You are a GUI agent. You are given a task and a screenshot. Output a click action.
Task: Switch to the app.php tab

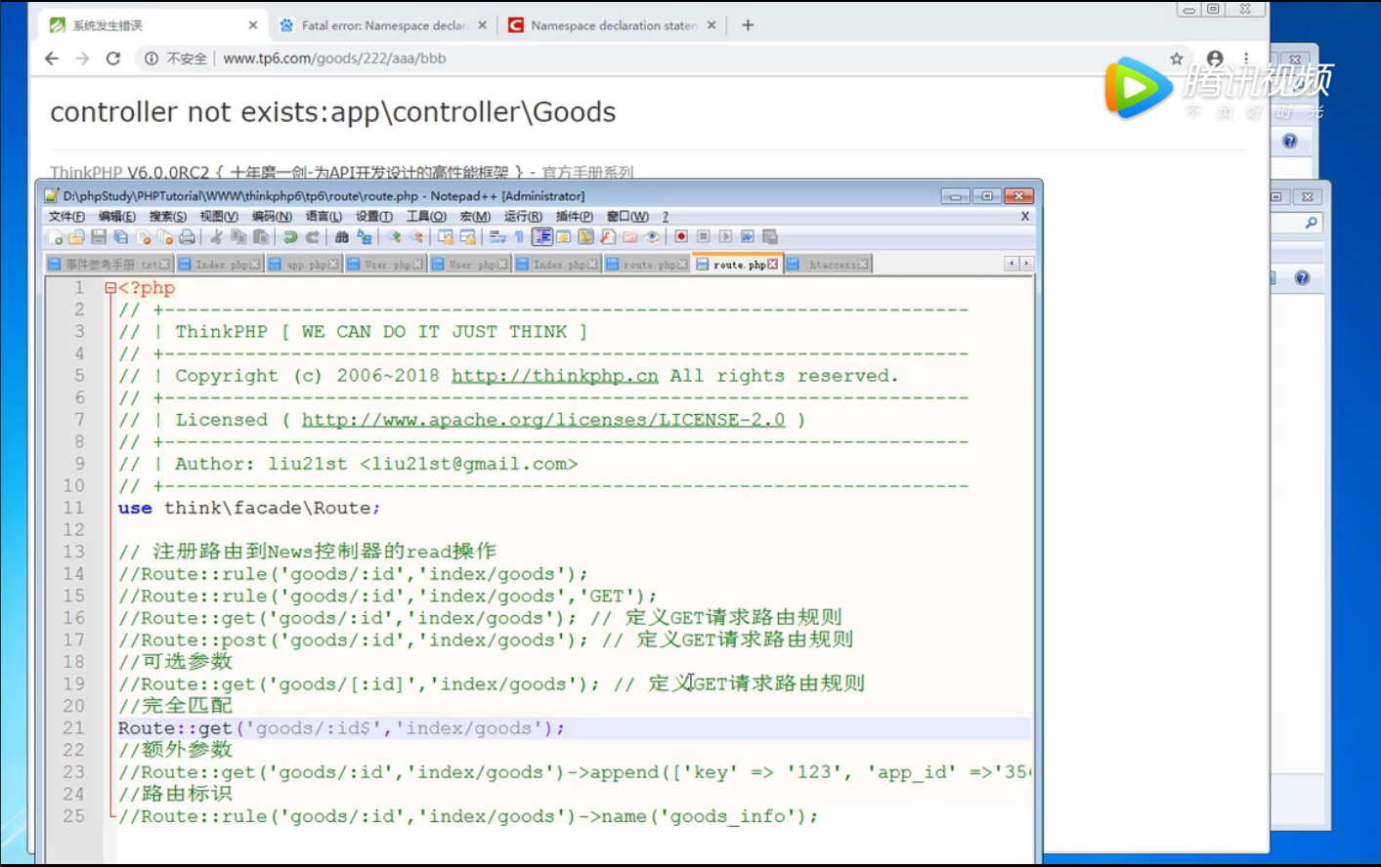pos(304,265)
